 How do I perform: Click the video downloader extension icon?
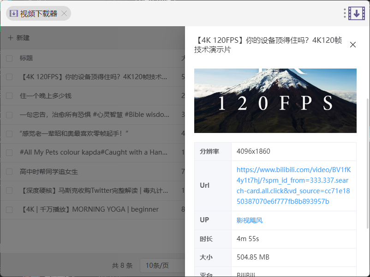[357, 13]
